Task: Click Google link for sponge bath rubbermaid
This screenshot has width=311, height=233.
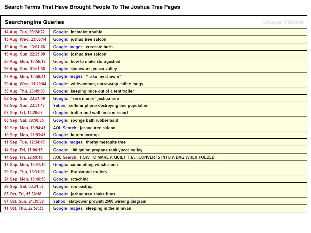Action: coord(60,120)
